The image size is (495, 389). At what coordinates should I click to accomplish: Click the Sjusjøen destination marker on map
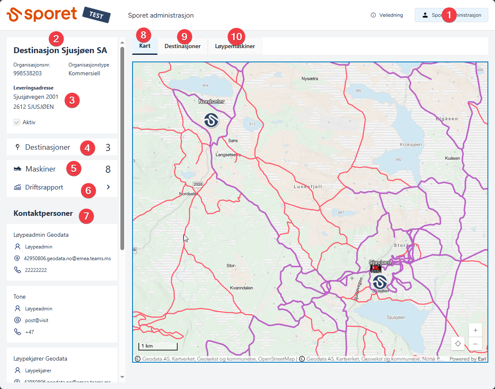pos(379,282)
